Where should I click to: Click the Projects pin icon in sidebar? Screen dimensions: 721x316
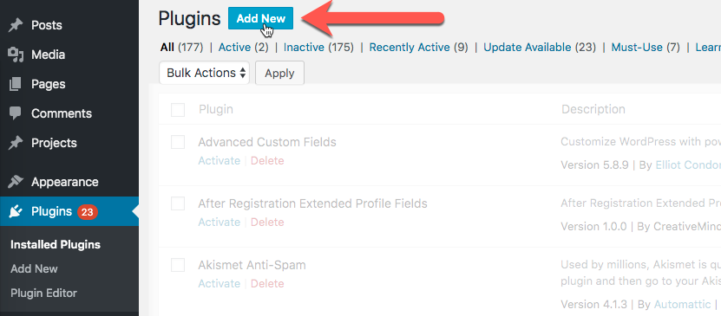(16, 143)
